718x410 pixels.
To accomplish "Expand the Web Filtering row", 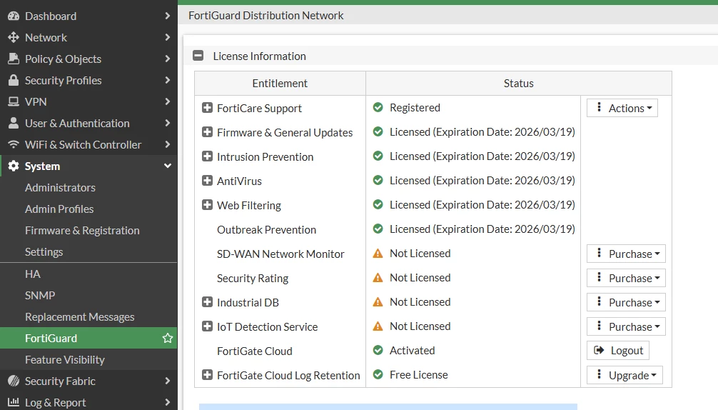I will tap(207, 205).
